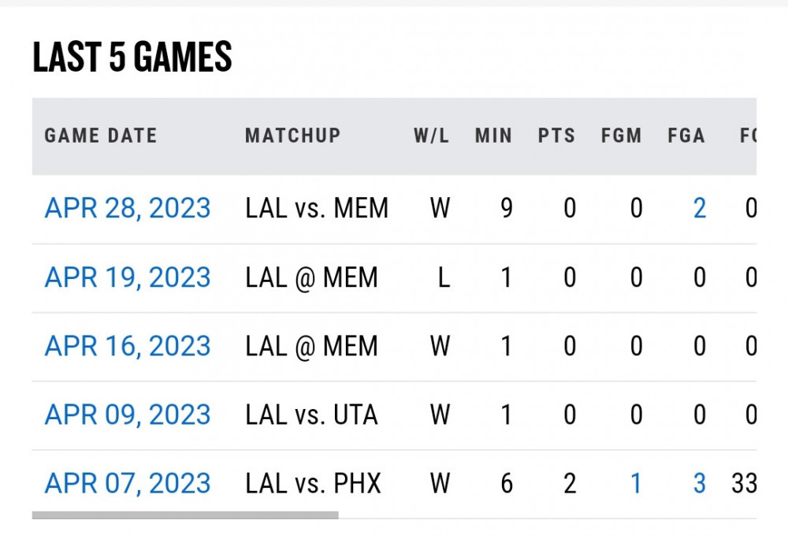The height and width of the screenshot is (539, 788).
Task: Select the LAL vs. PHX matchup cell
Action: pyautogui.click(x=313, y=483)
